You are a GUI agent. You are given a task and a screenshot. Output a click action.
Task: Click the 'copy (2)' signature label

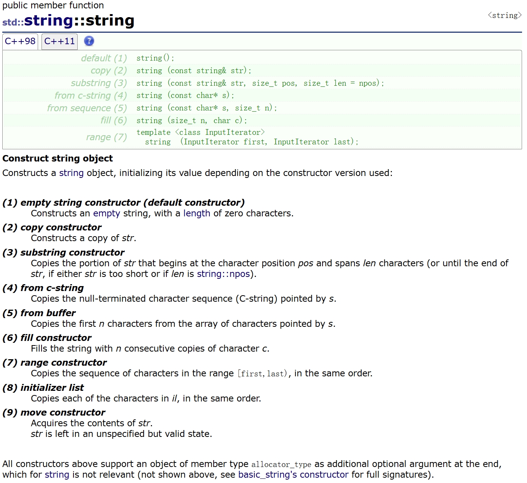[109, 71]
